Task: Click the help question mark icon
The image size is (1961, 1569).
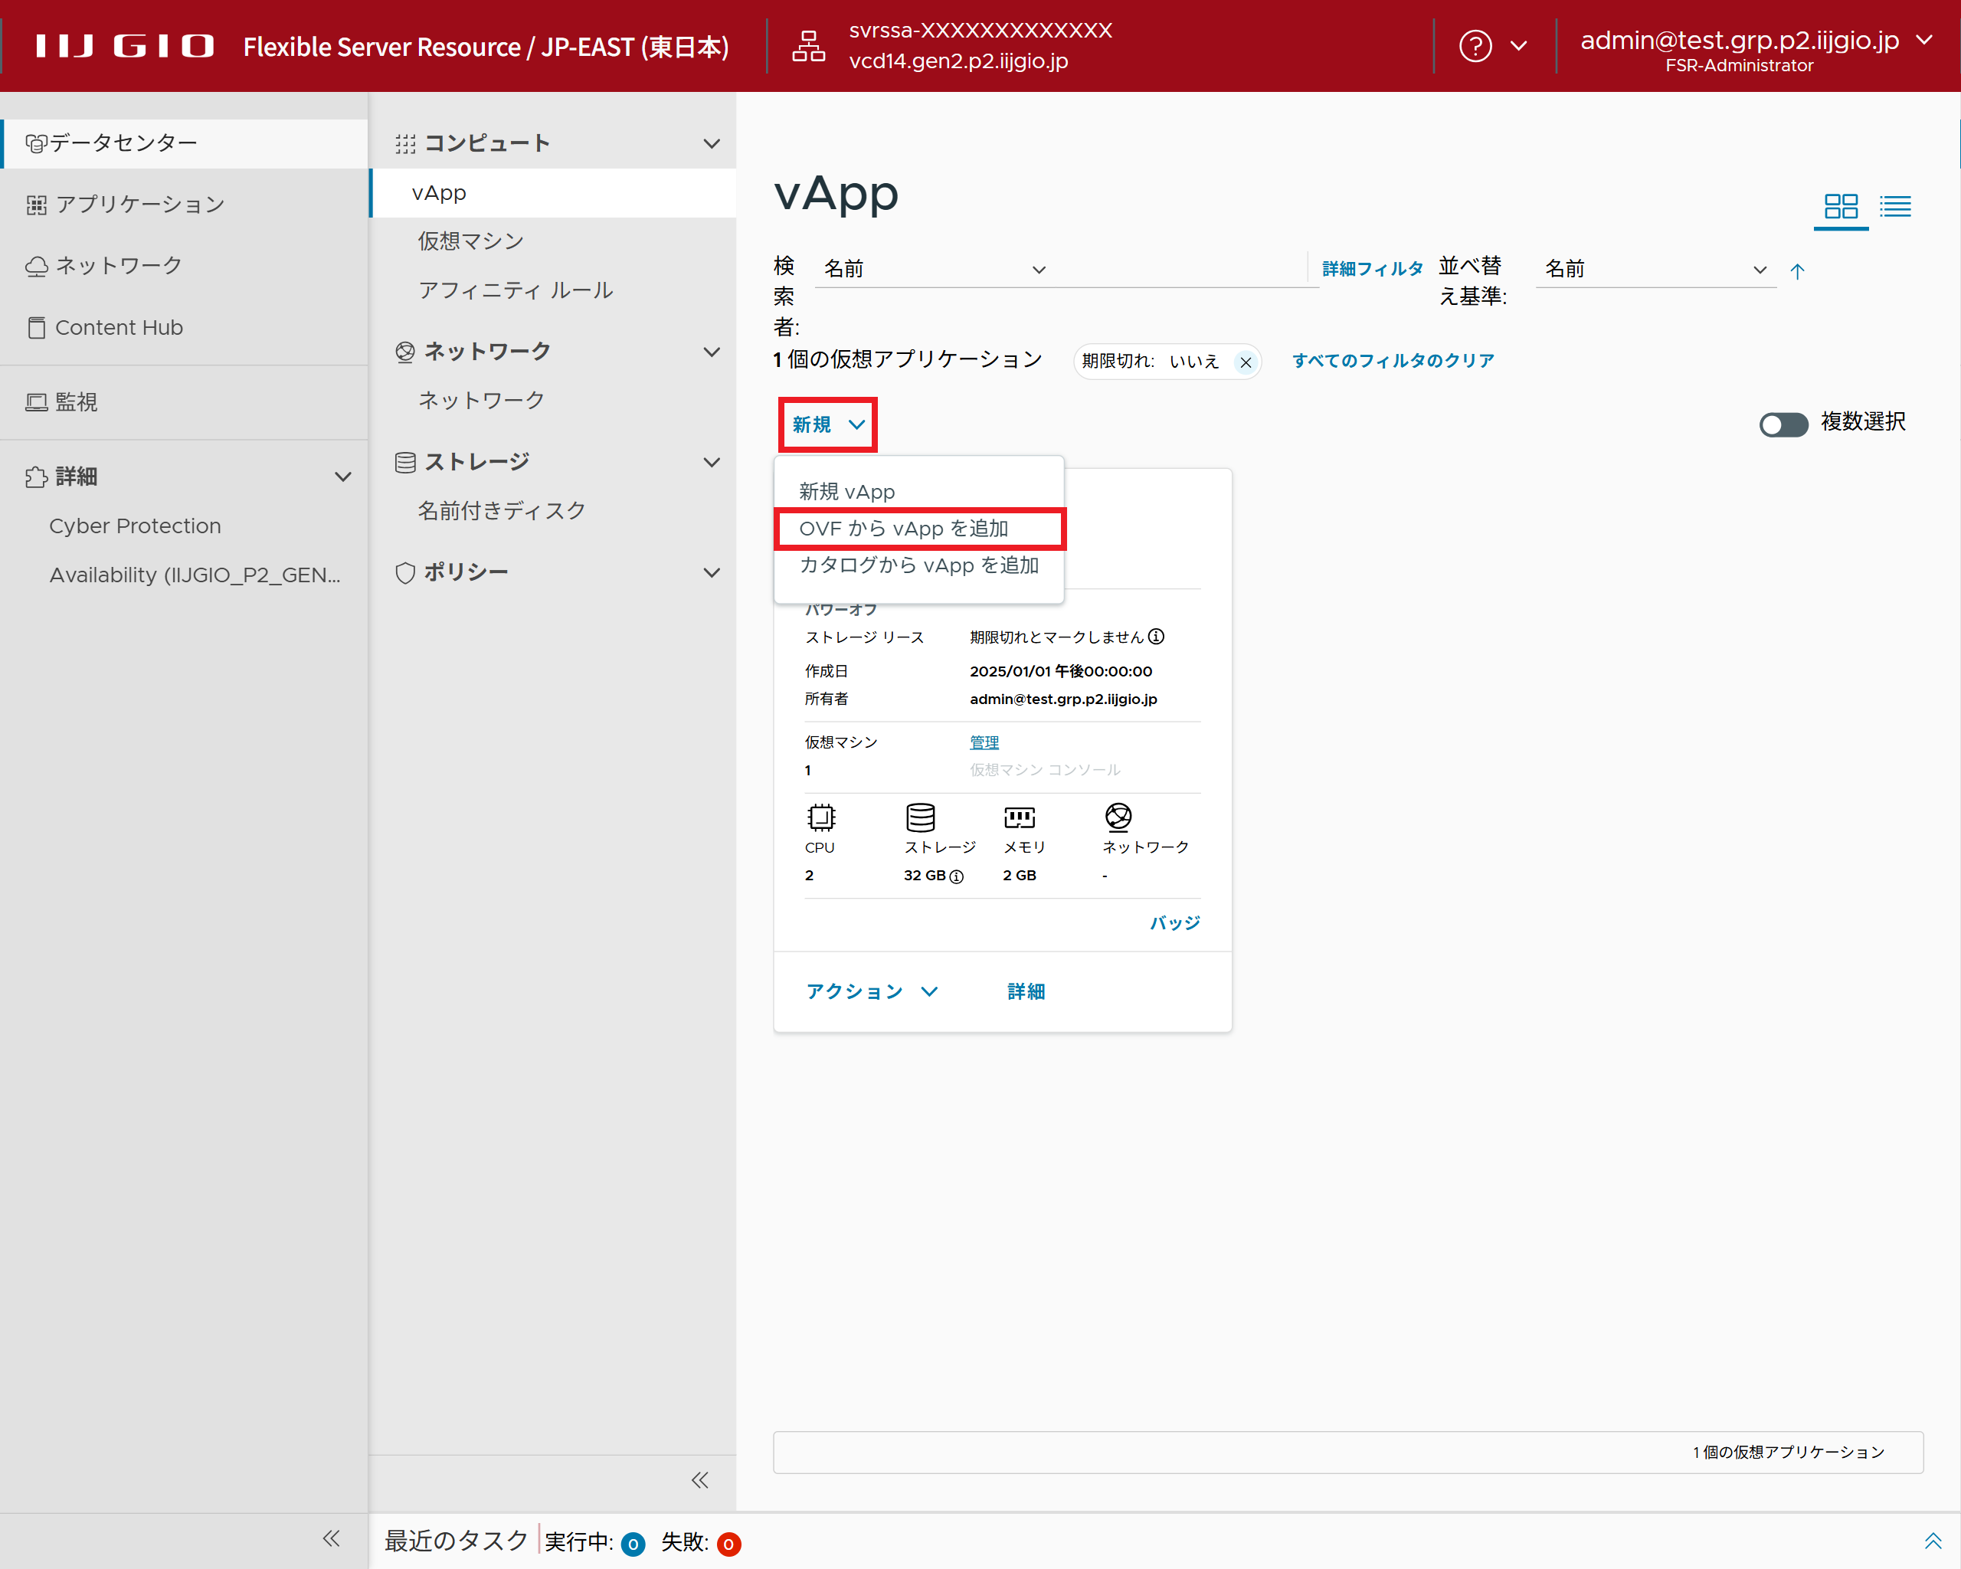Action: click(1475, 45)
